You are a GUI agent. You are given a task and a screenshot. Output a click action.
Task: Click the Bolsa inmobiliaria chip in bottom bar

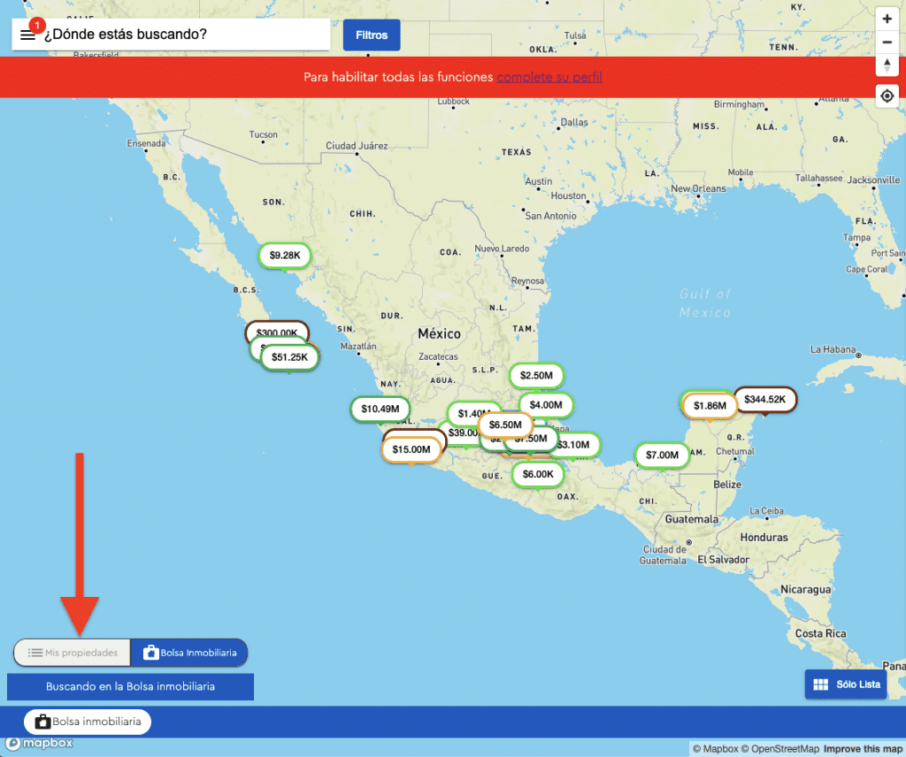click(x=88, y=722)
